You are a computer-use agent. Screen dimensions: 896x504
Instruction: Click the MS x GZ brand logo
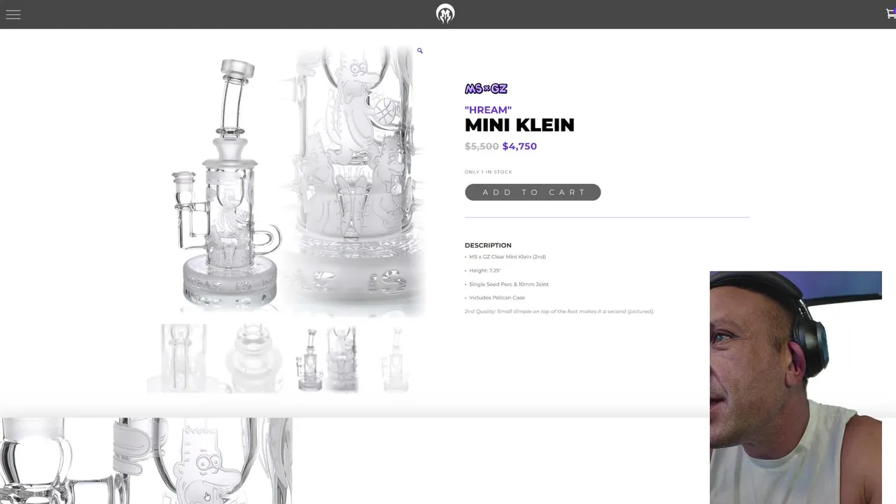pos(486,89)
